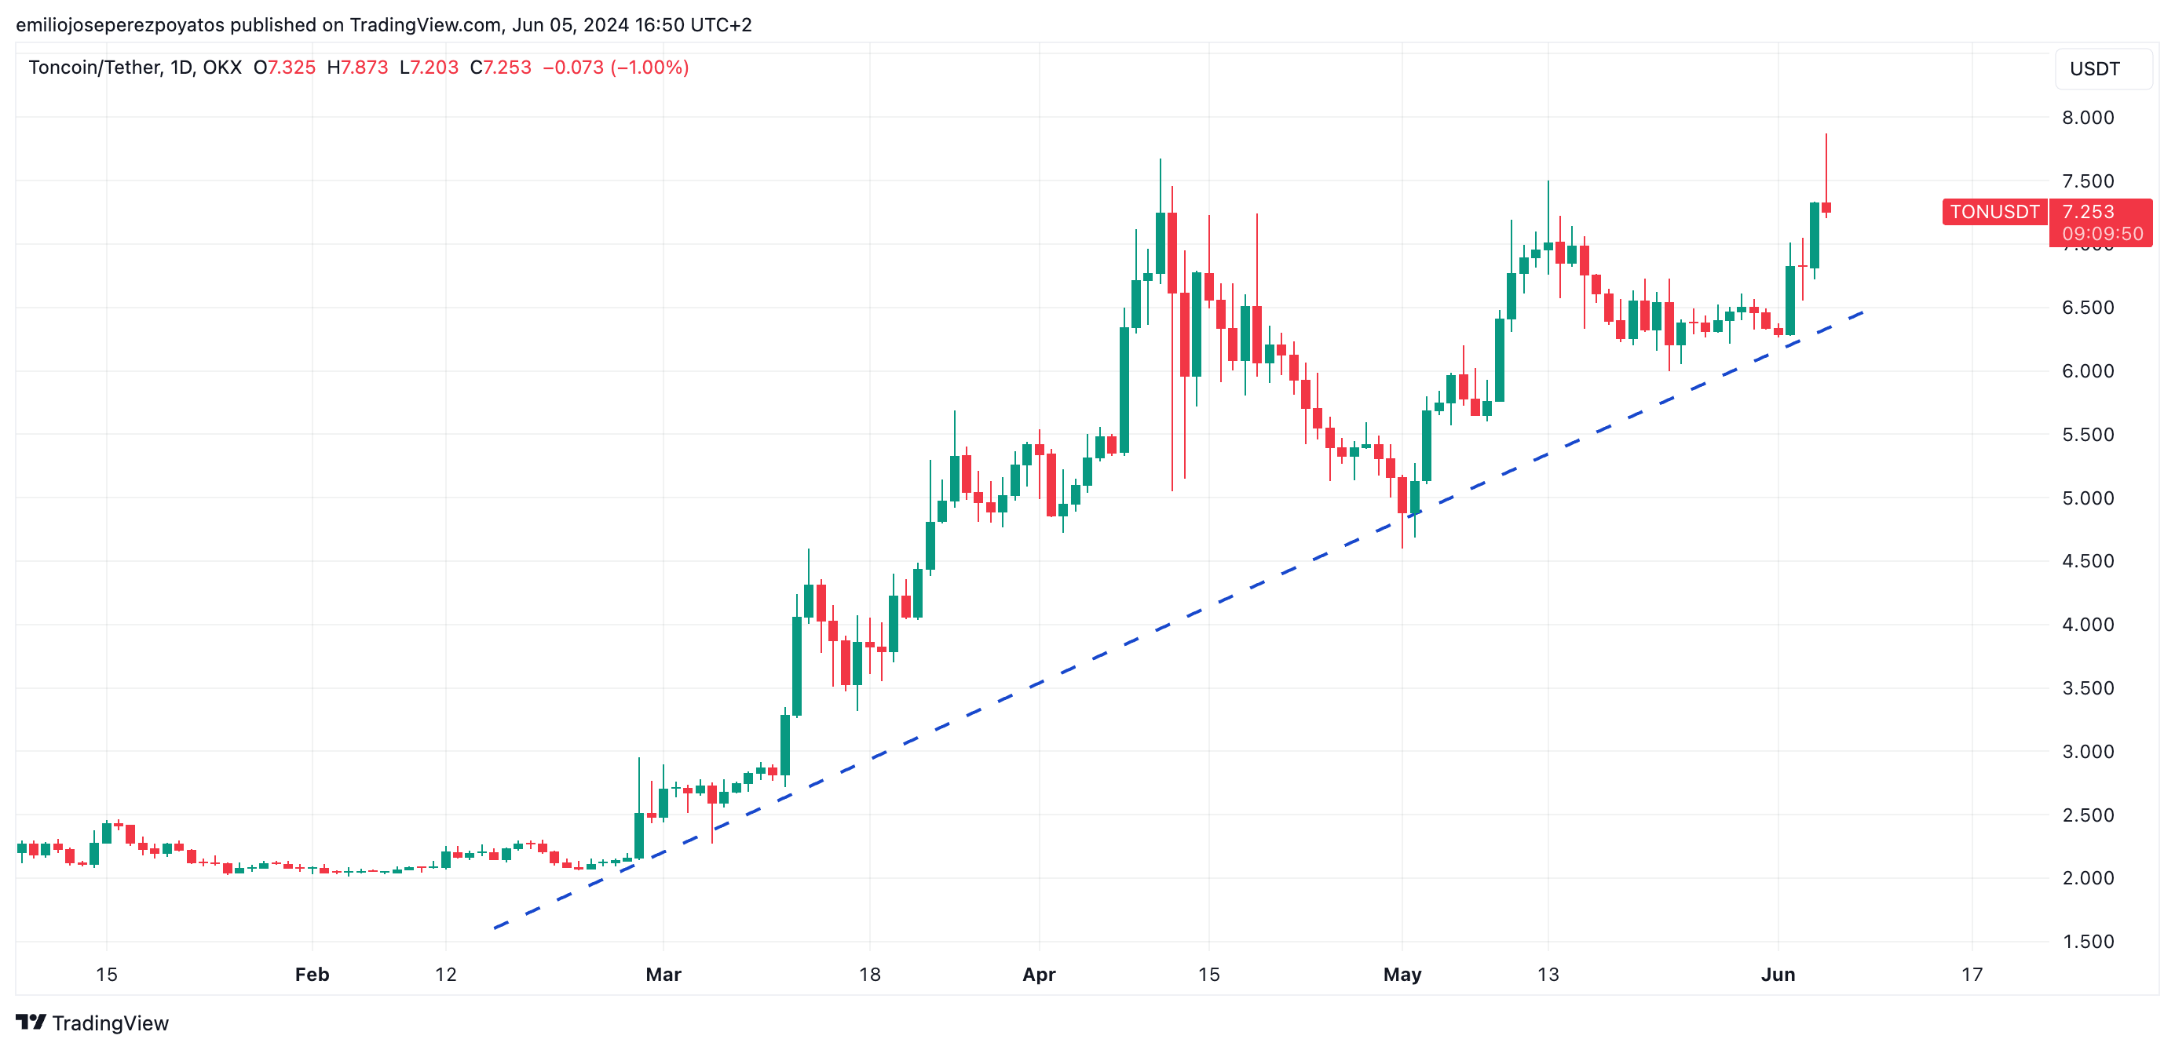Screen dimensions: 2175x1050
Task: Click the −0.073 (−1.00%) change value
Action: 616,67
